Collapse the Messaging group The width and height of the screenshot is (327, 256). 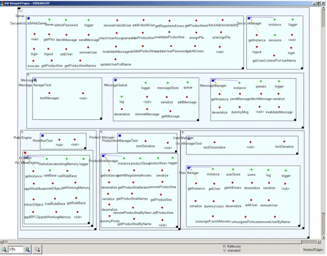pyautogui.click(x=28, y=75)
